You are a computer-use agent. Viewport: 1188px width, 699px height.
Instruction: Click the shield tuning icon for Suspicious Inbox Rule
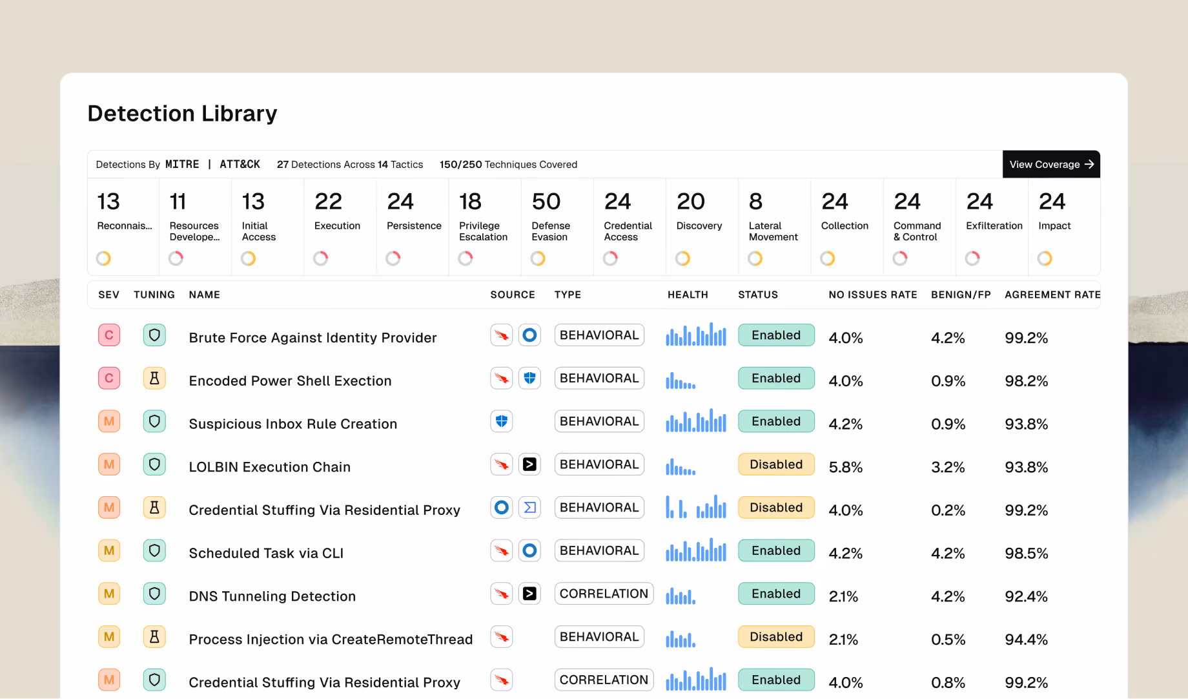pyautogui.click(x=154, y=421)
